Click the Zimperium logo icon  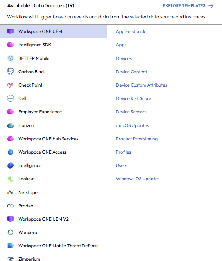[x=11, y=259]
